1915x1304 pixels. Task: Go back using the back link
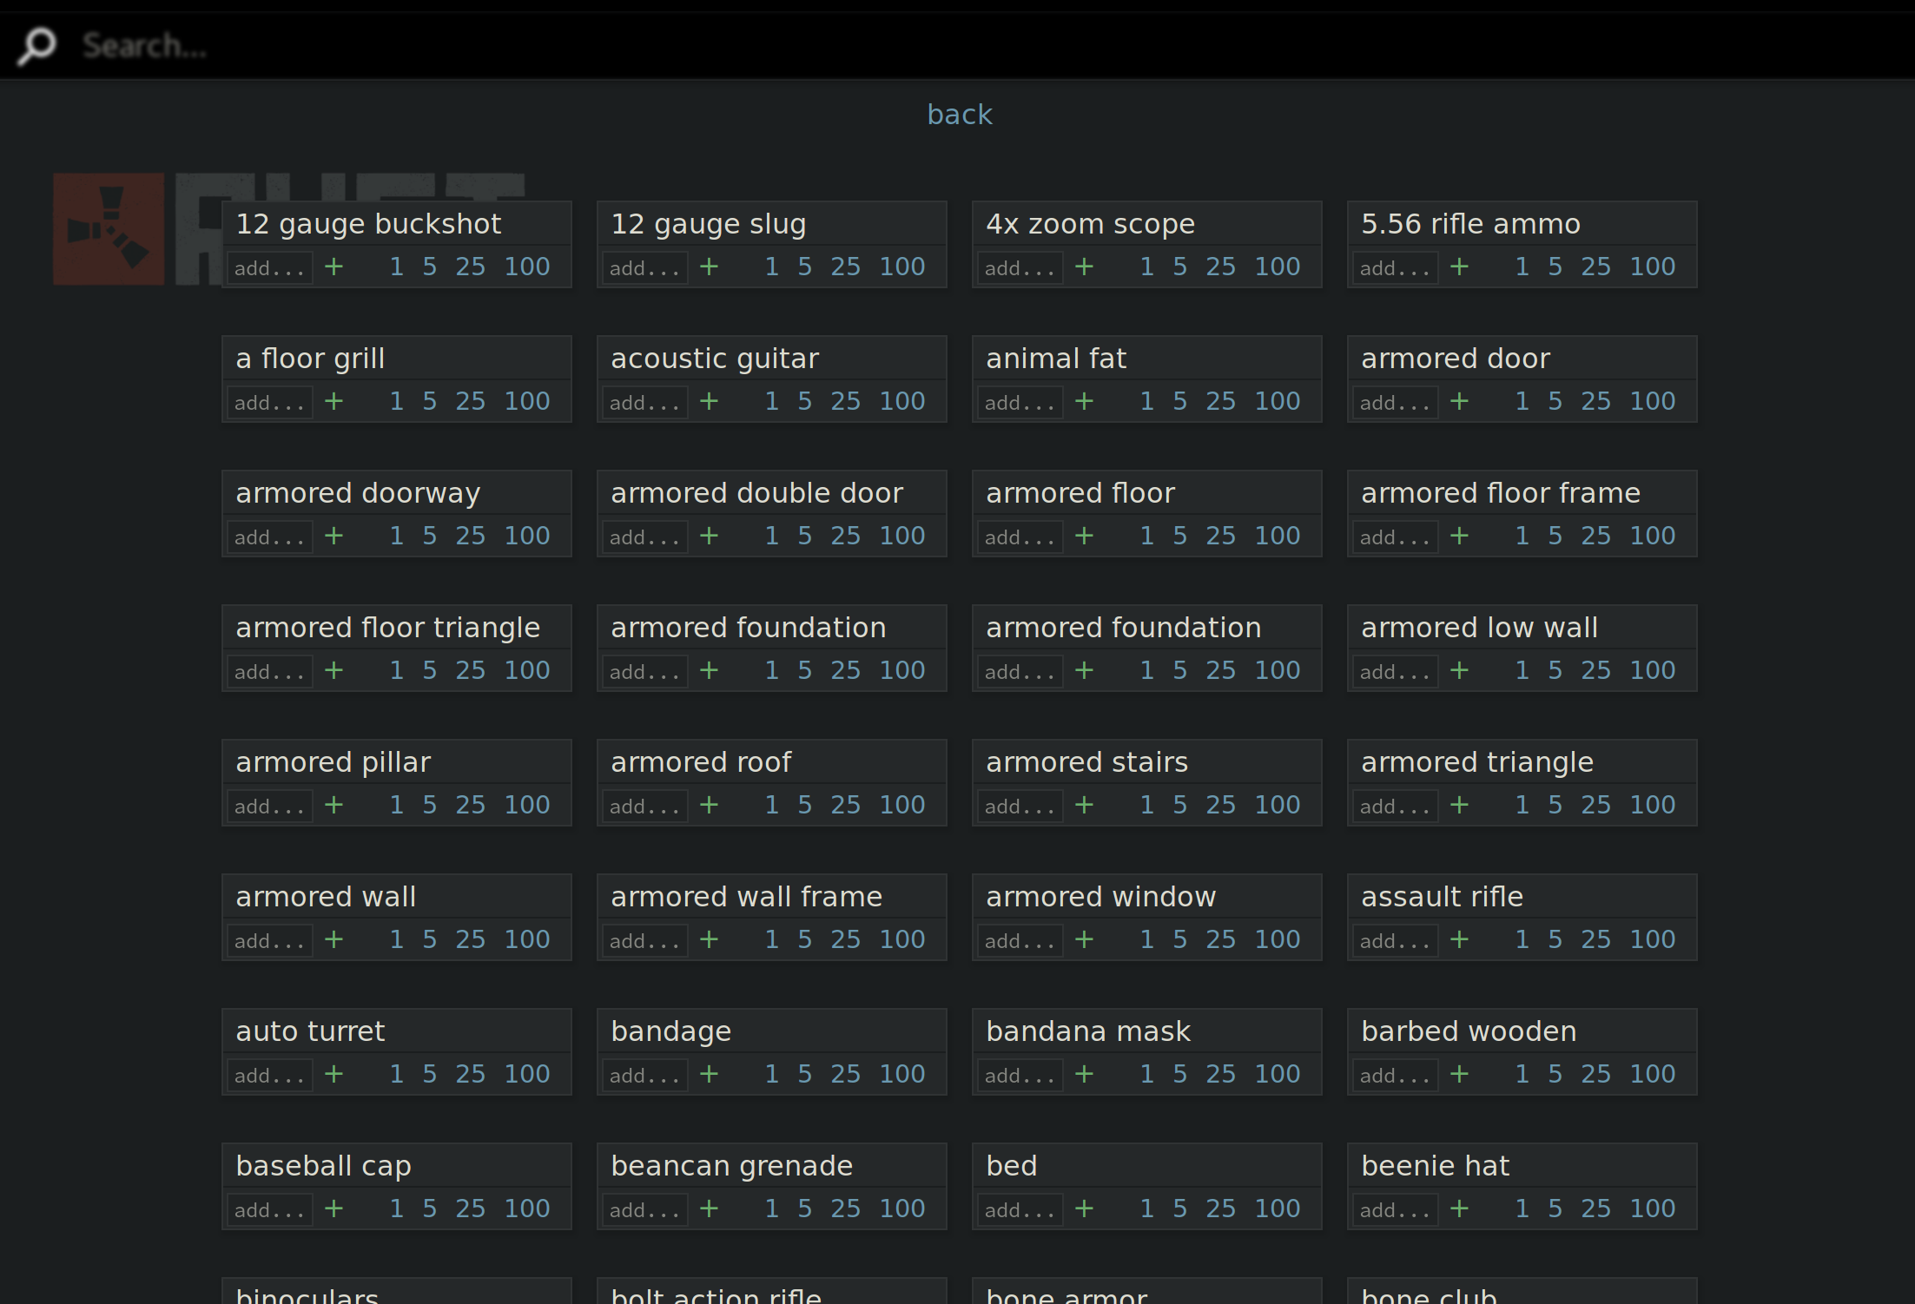(959, 114)
